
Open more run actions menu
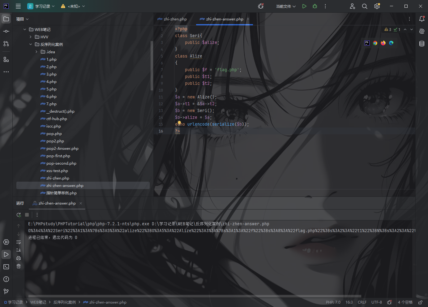click(x=325, y=6)
